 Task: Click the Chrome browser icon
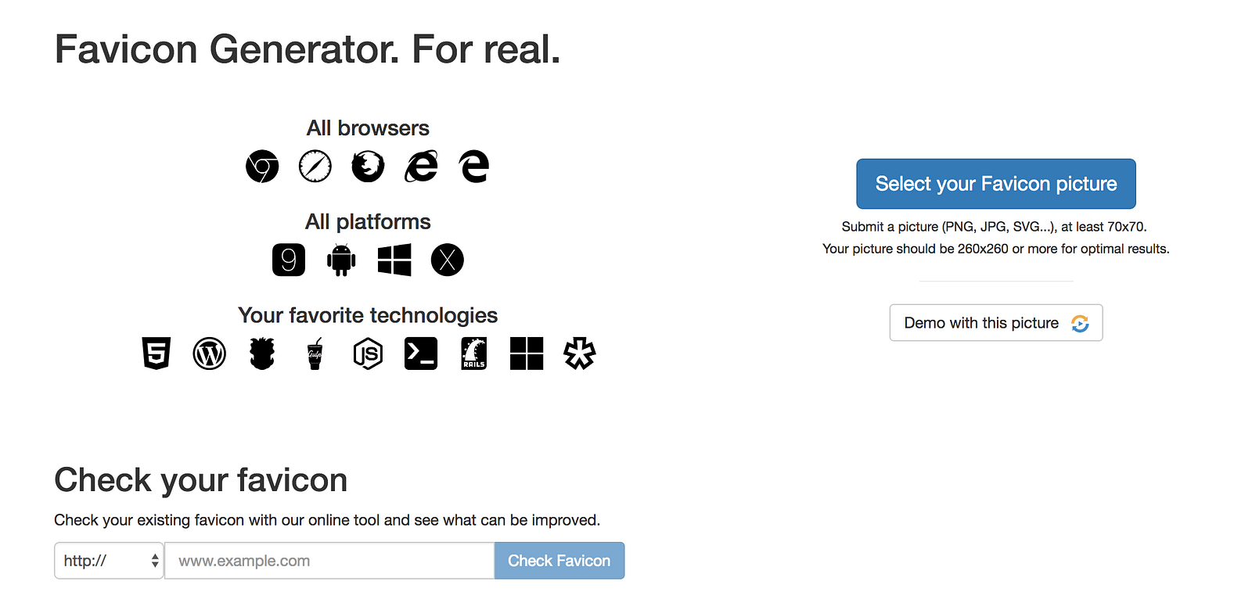coord(262,167)
